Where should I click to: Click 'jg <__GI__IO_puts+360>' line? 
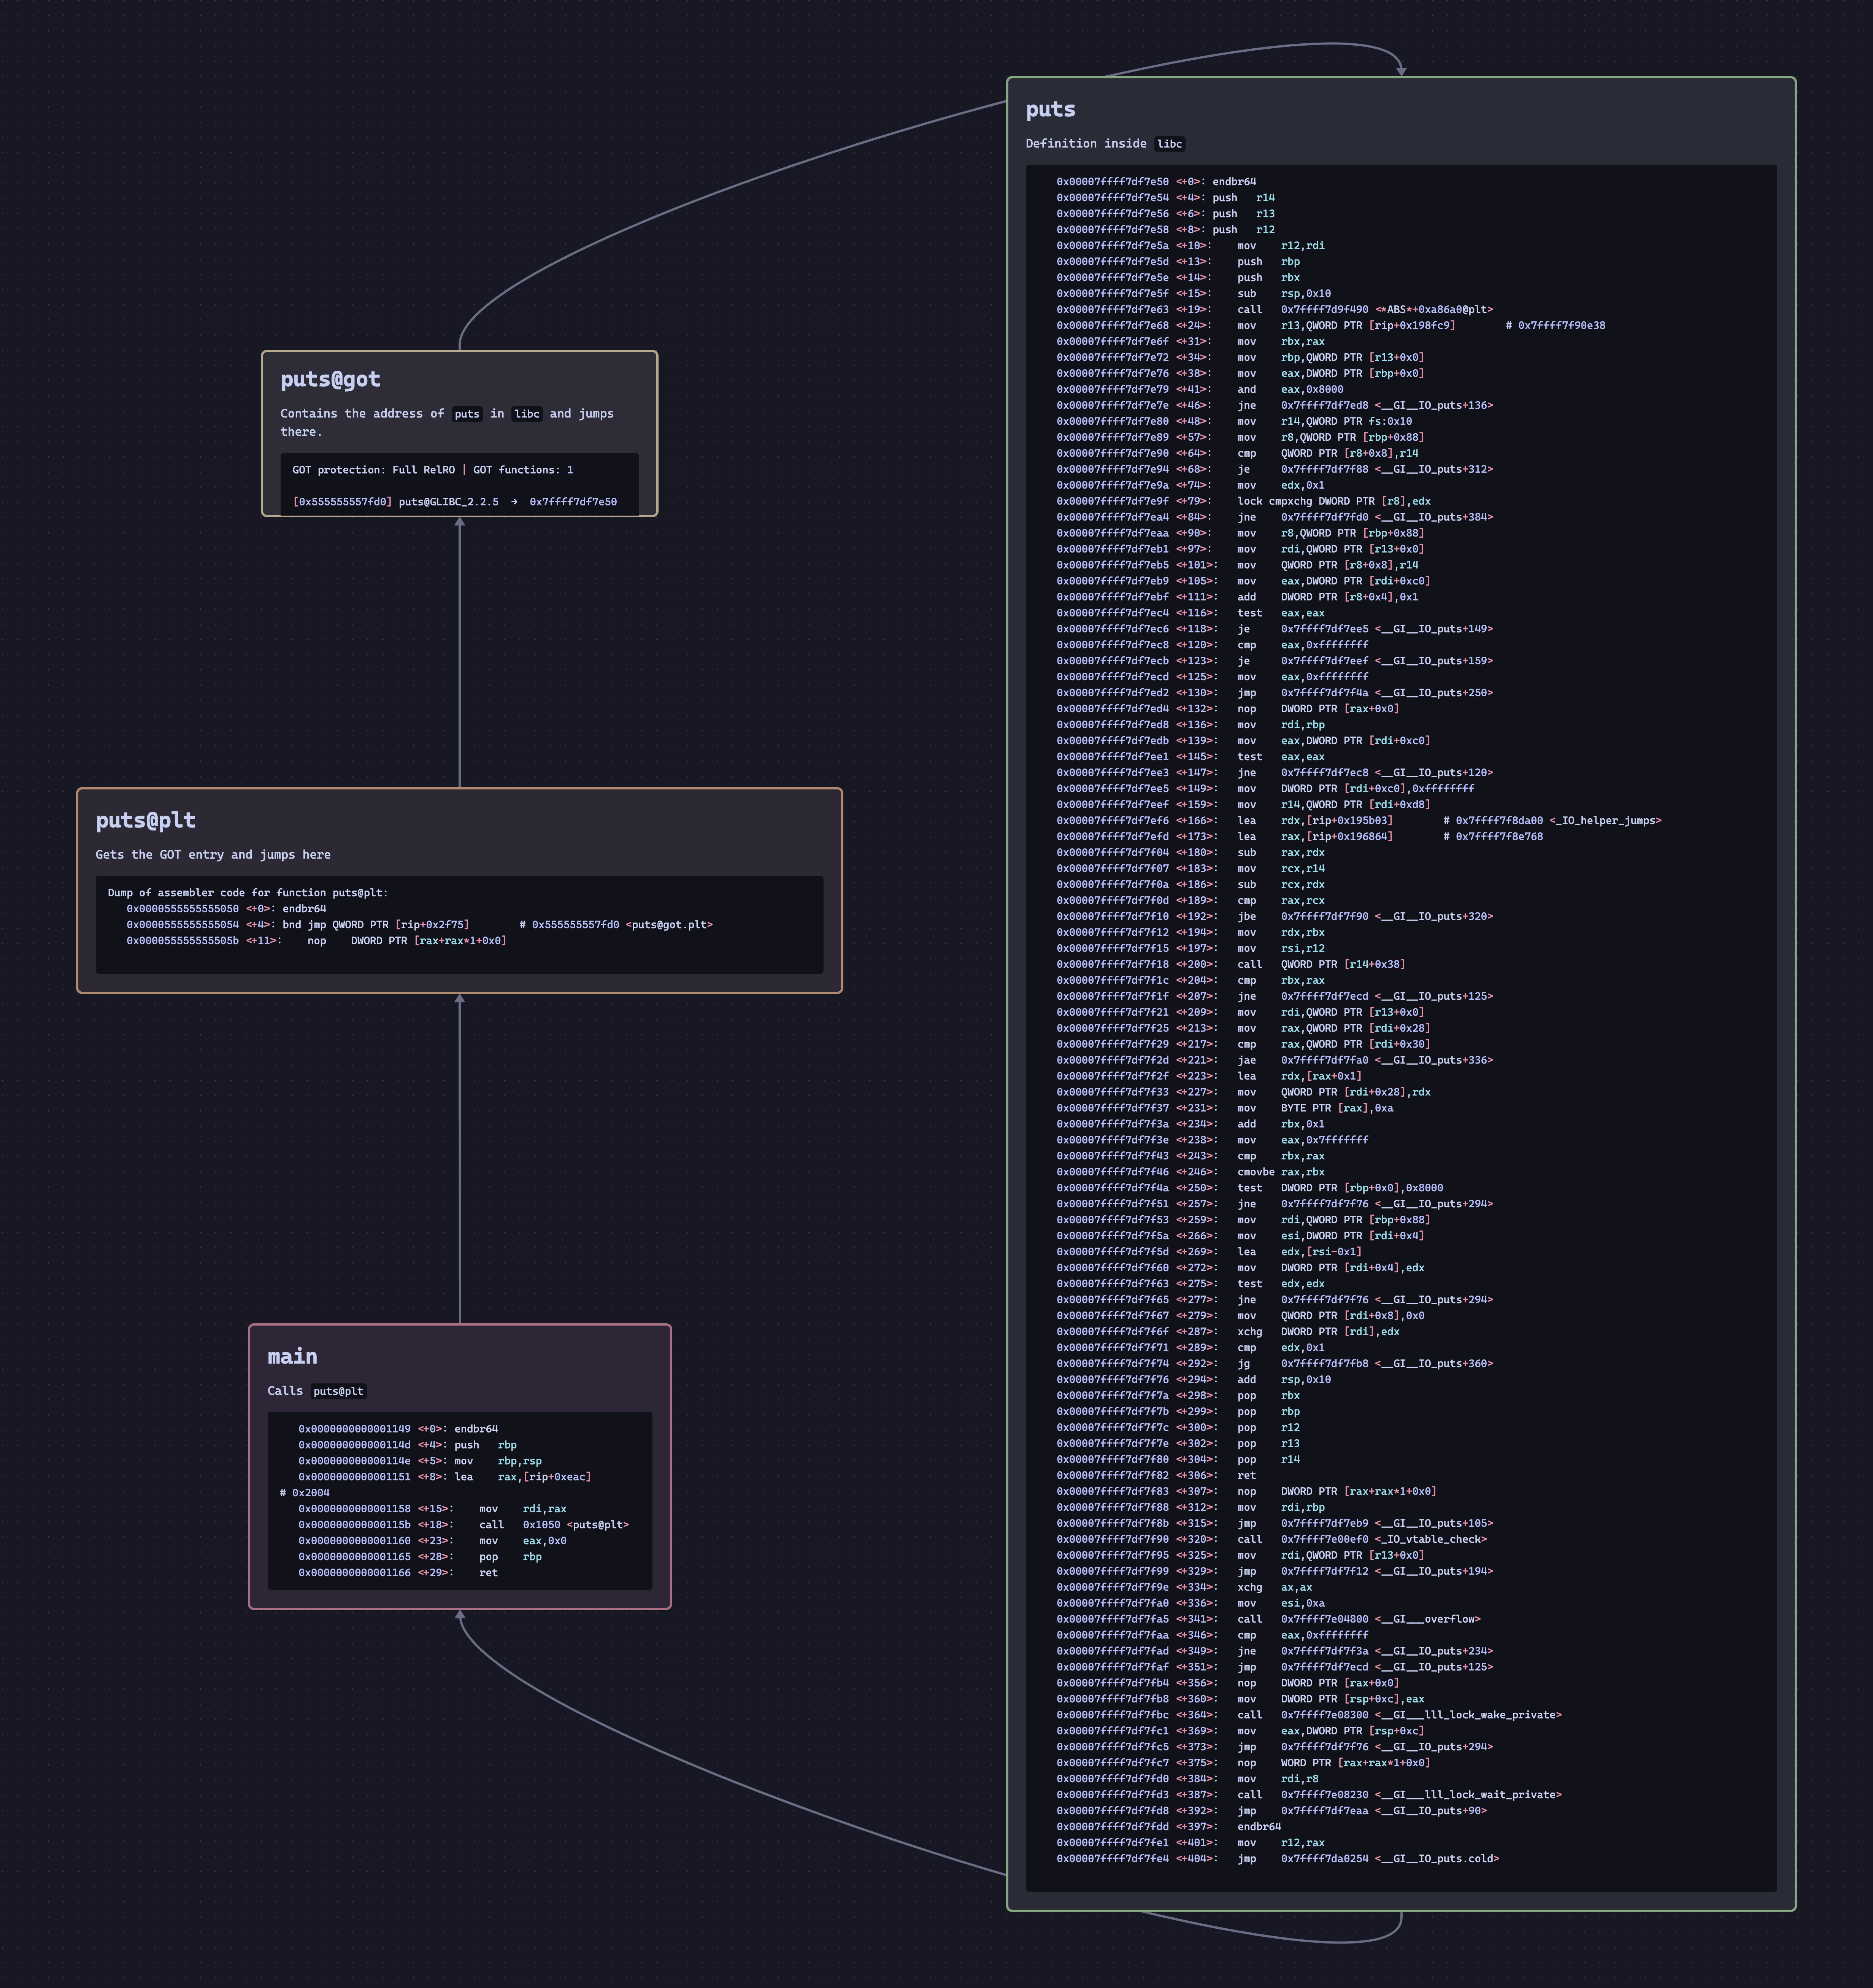tap(1365, 1364)
